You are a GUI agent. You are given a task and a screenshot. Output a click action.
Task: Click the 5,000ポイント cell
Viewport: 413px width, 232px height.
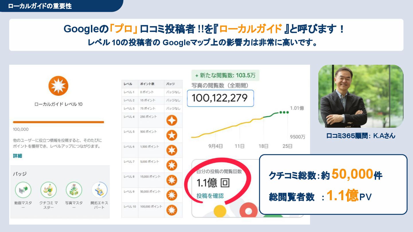pyautogui.click(x=149, y=162)
